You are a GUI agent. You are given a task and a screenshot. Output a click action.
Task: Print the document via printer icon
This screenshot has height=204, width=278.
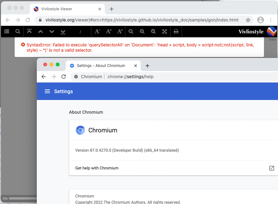tap(176, 31)
